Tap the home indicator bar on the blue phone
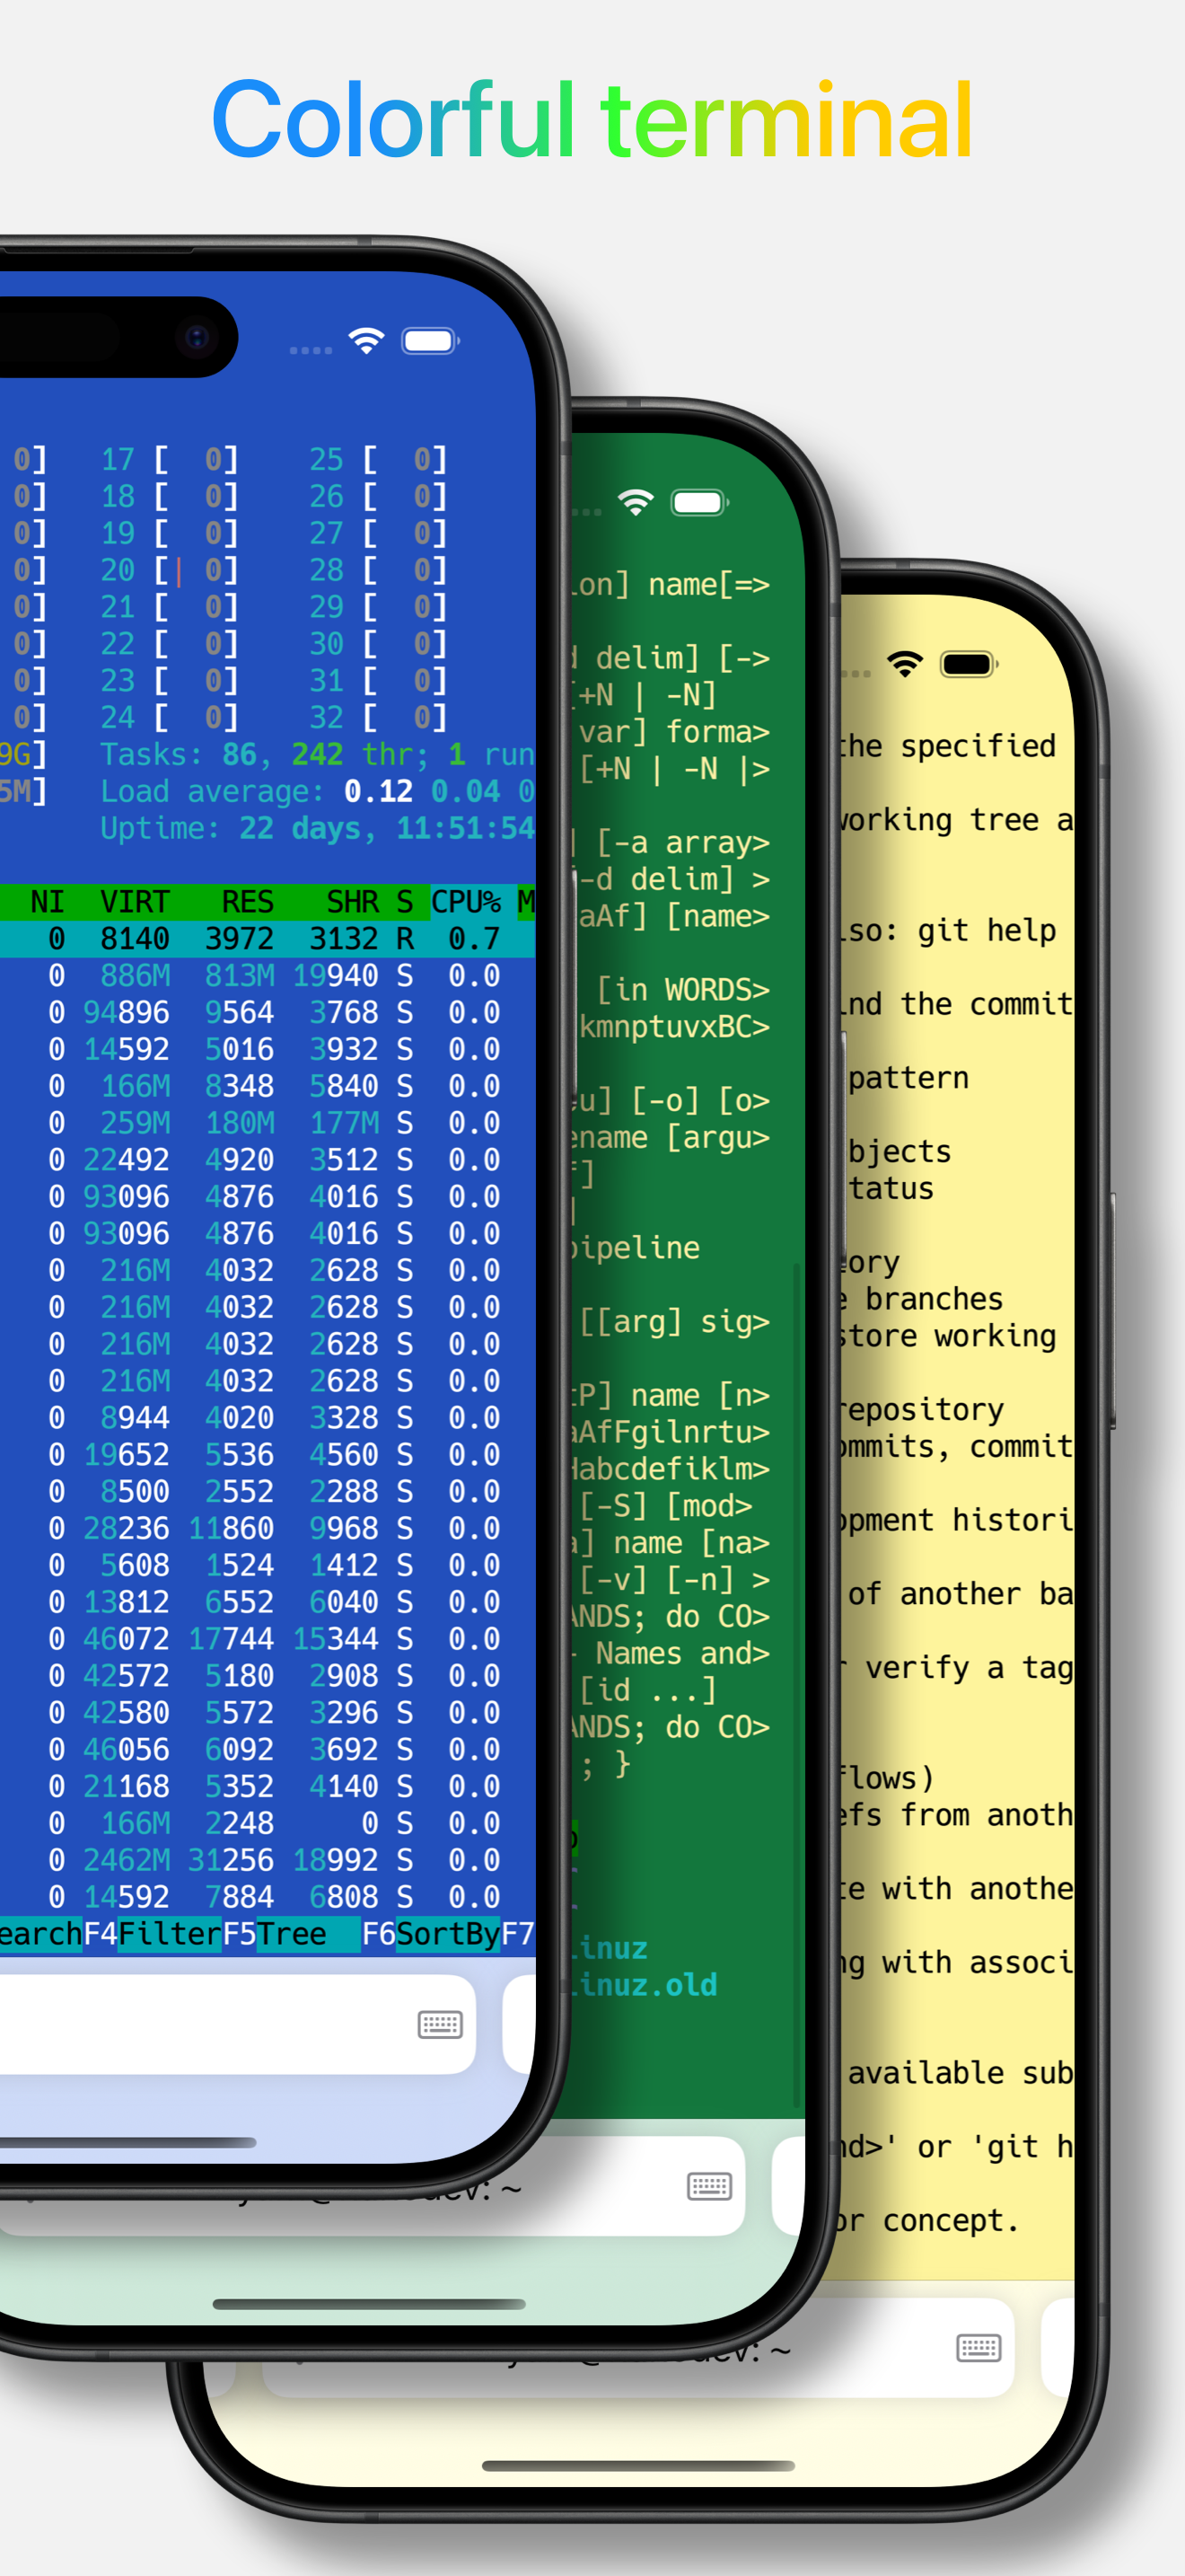 coord(127,2142)
